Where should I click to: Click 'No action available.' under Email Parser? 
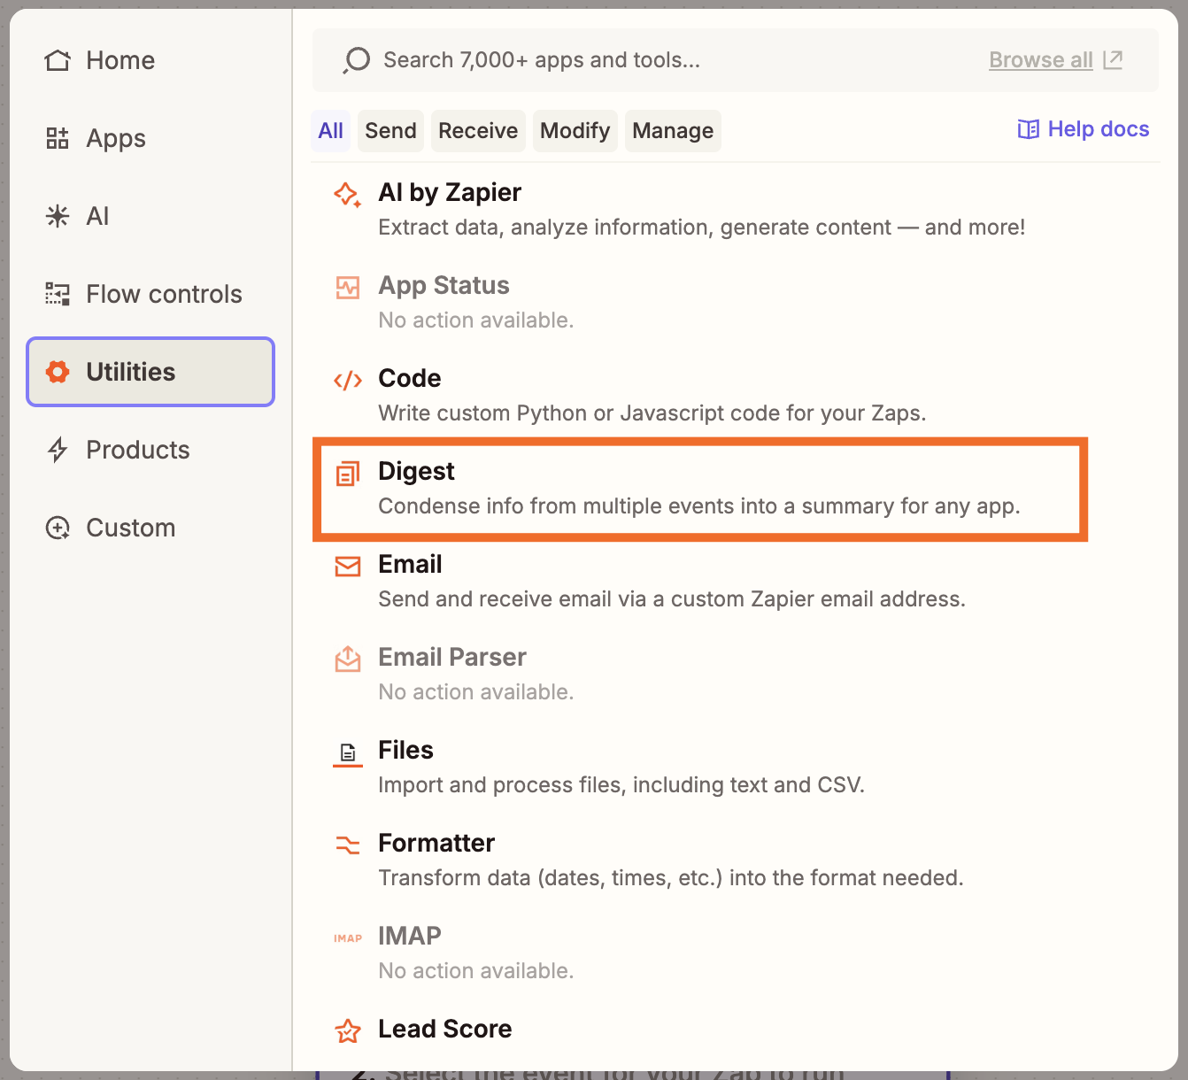coord(476,692)
